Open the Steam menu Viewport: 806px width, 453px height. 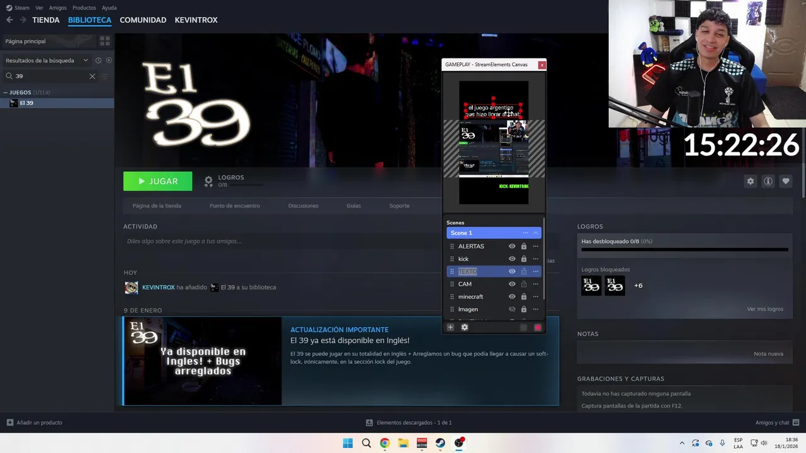pos(18,8)
